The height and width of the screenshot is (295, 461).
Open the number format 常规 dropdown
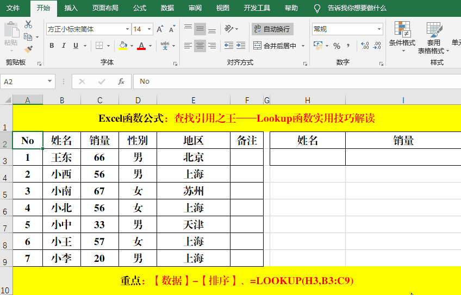pos(379,29)
